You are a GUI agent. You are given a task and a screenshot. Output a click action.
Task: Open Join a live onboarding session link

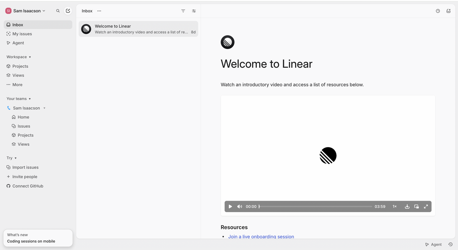(261, 237)
